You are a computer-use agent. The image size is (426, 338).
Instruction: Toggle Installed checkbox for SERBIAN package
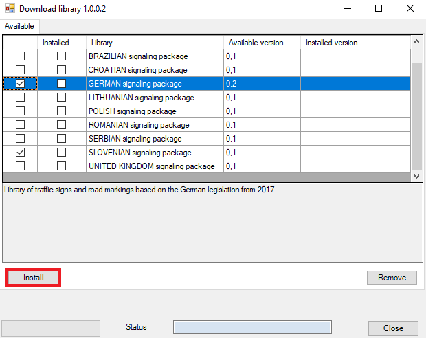pyautogui.click(x=62, y=139)
